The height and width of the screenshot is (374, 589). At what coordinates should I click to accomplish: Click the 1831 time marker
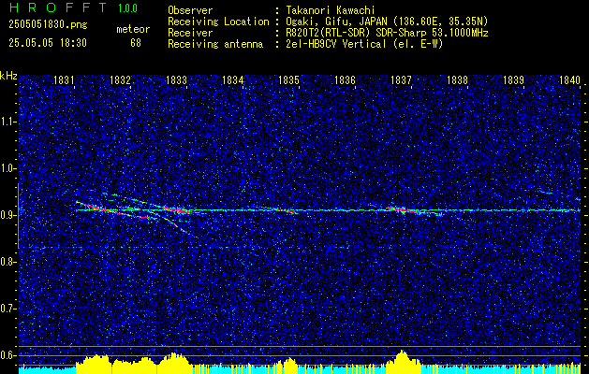click(64, 79)
